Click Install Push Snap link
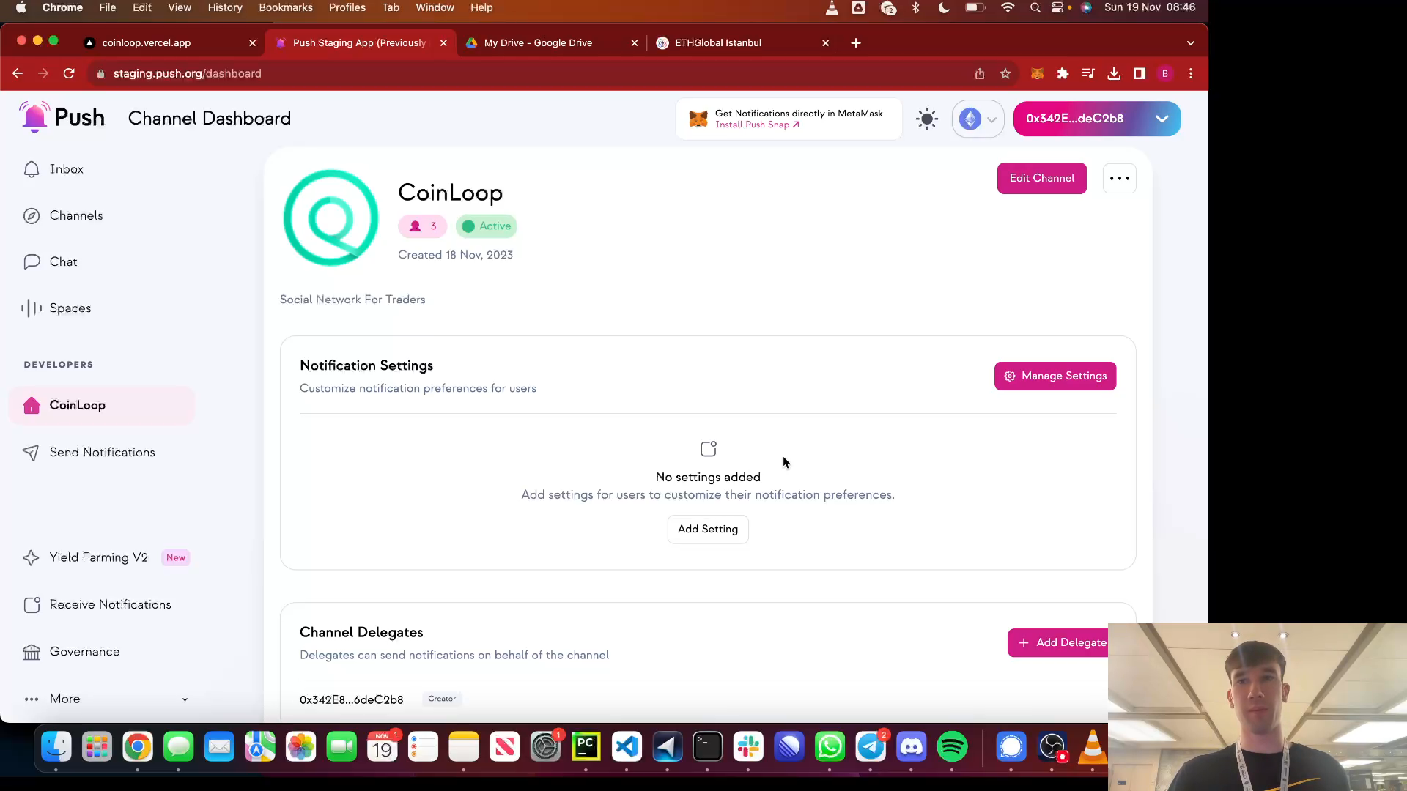 [x=757, y=125]
